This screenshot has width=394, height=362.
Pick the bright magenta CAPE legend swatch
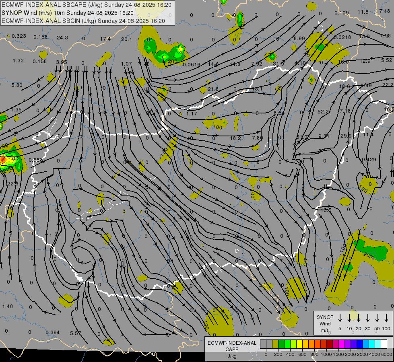342,344
